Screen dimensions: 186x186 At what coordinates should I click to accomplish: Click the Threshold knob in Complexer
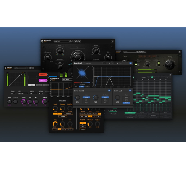tap(24, 101)
